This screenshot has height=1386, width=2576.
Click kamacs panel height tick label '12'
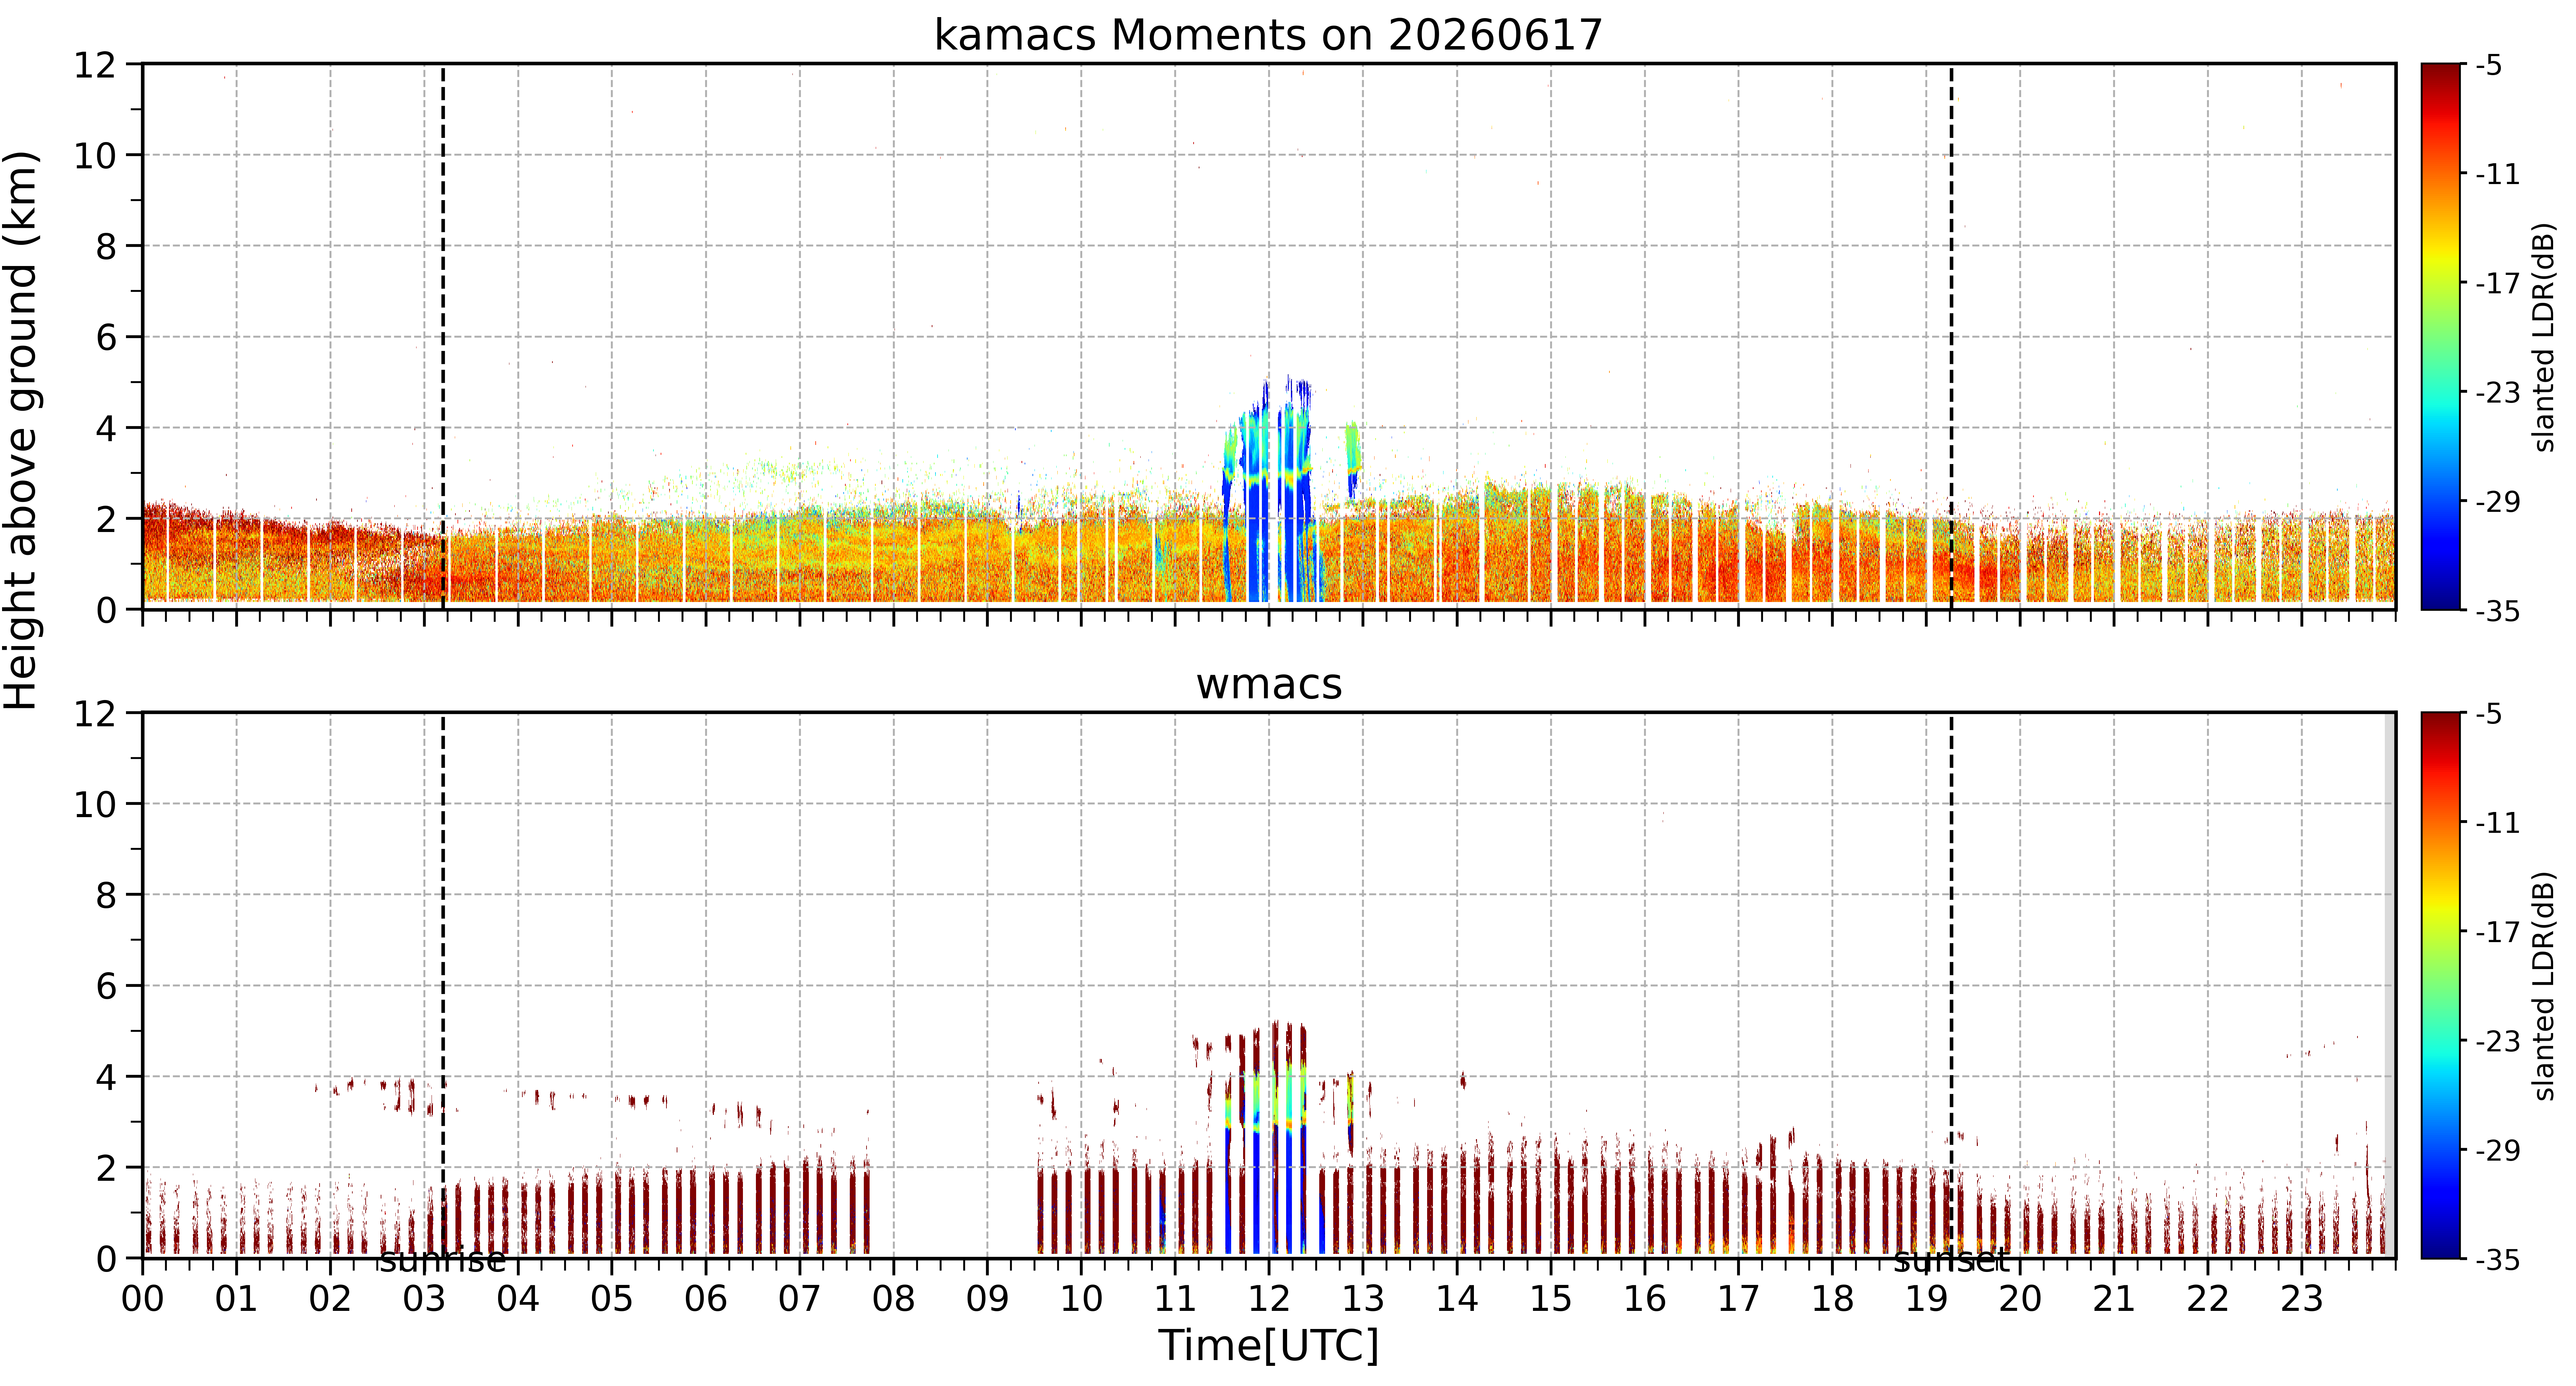pos(95,65)
